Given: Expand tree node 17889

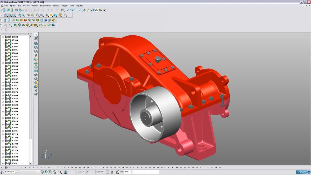Looking at the screenshot, I should (x=3, y=63).
